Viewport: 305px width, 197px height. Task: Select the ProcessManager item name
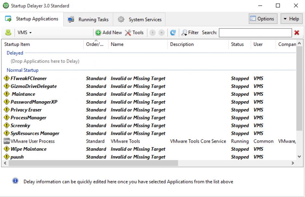[29, 118]
